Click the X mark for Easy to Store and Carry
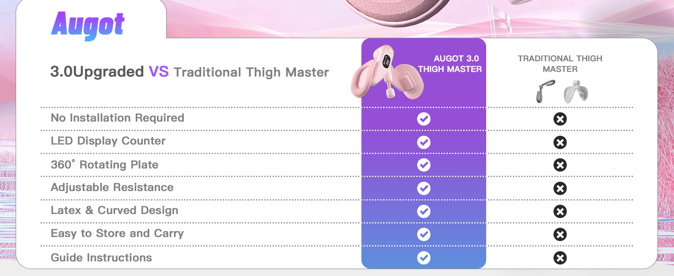Viewport: 674px width, 276px height. pos(560,235)
